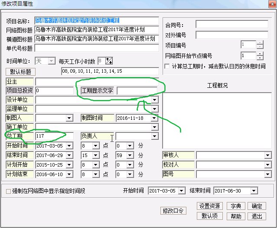Image resolution: width=277 pixels, height=228 pixels.
Task: Click the empty 单代号标题 field
Action: [97, 48]
